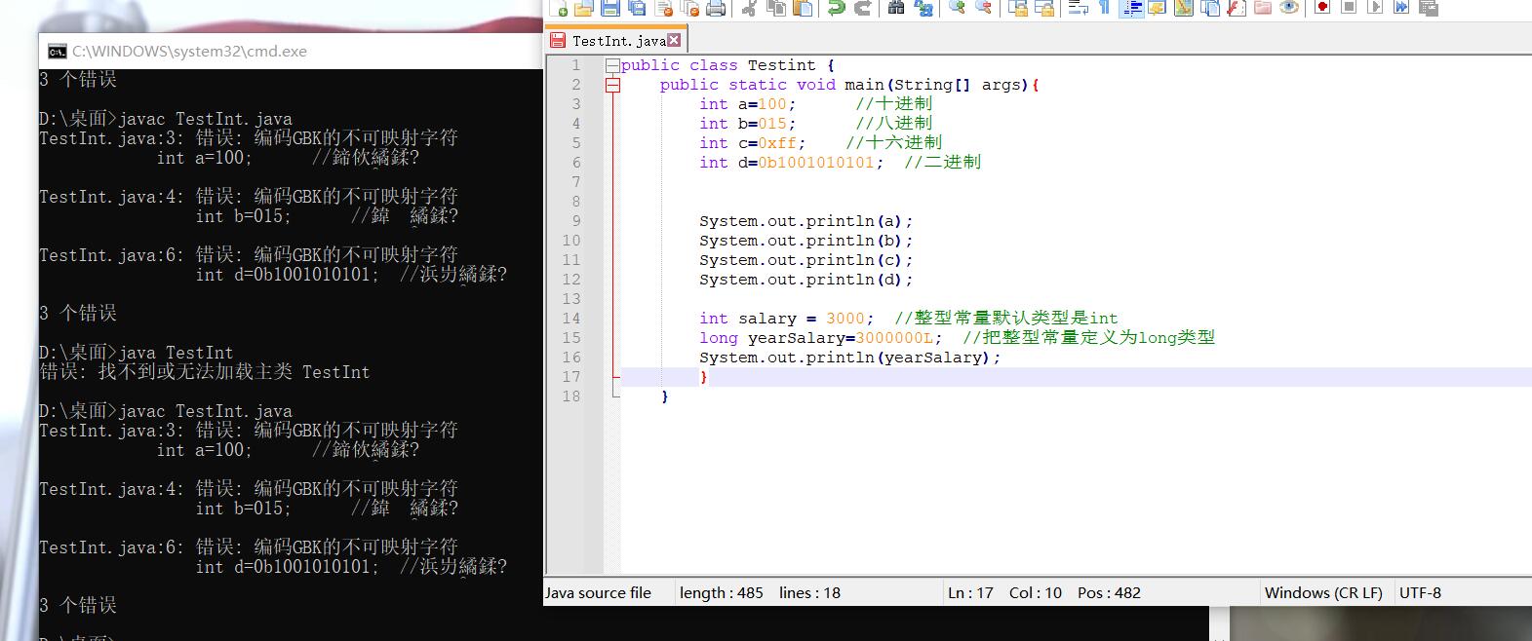Print the current document
Viewport: 1532px width, 641px height.
pos(716,8)
